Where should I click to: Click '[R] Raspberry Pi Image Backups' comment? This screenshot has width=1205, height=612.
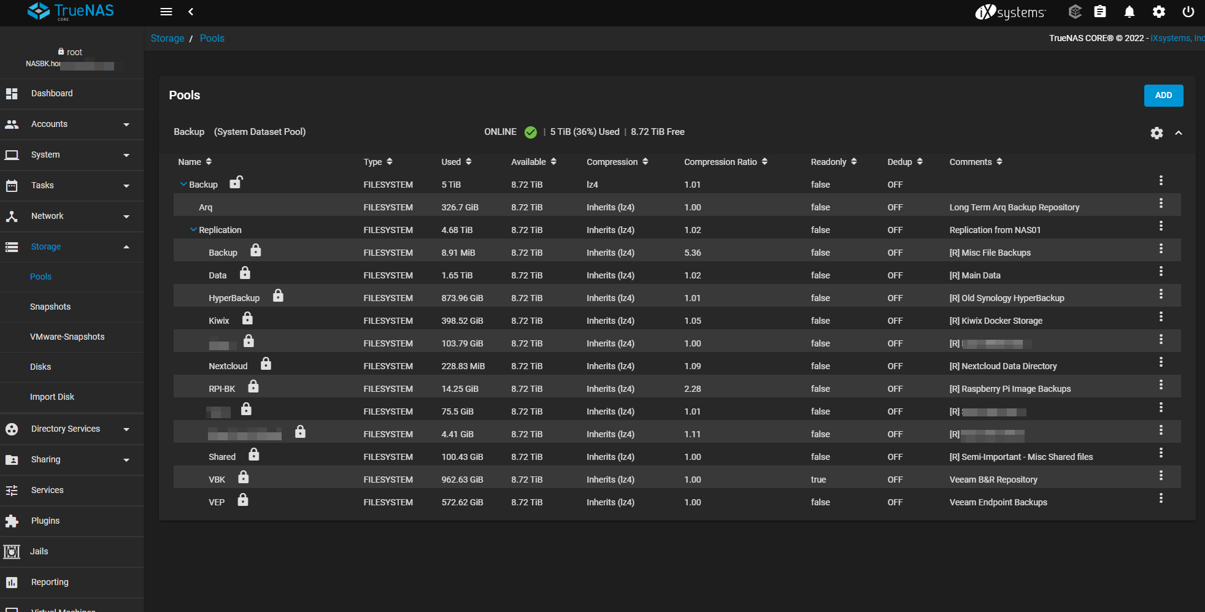pos(1010,389)
